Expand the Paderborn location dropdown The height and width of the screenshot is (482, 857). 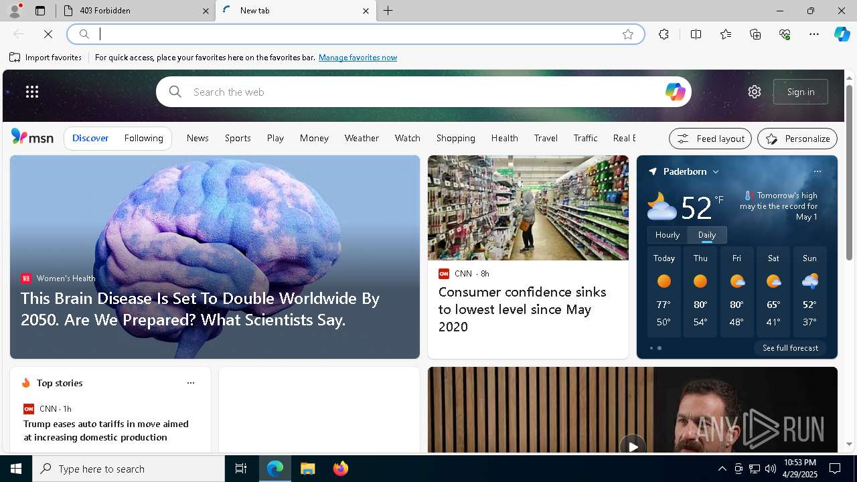pos(716,172)
